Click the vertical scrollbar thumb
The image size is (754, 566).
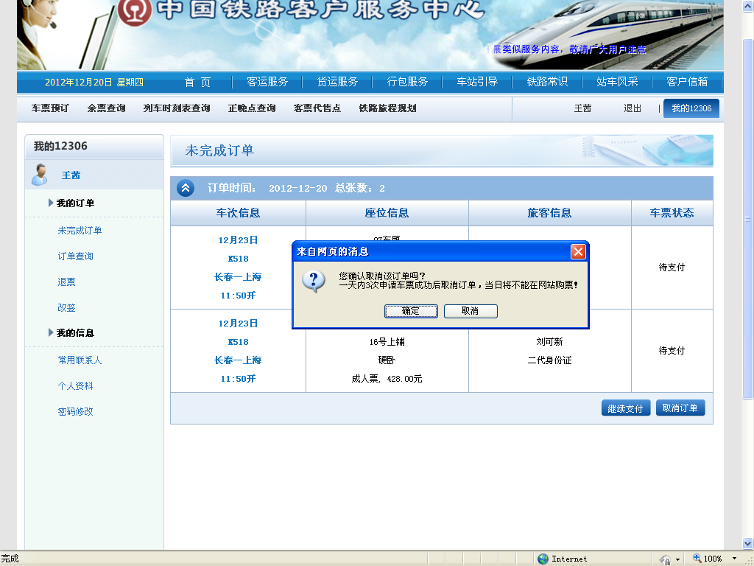[x=747, y=218]
